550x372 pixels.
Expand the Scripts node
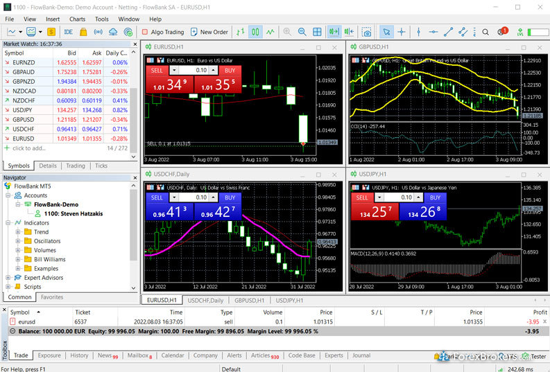coord(8,287)
